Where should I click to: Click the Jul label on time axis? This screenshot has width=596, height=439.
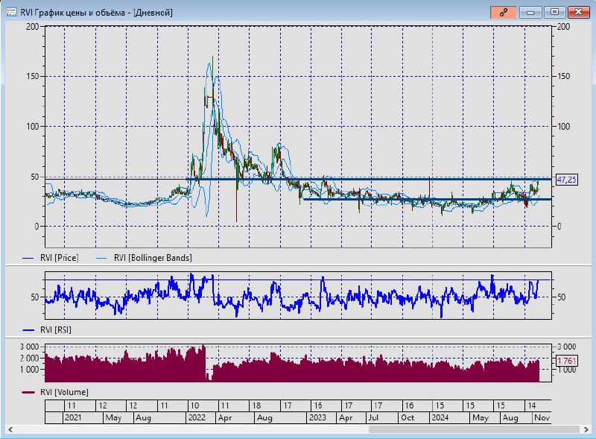coord(374,417)
